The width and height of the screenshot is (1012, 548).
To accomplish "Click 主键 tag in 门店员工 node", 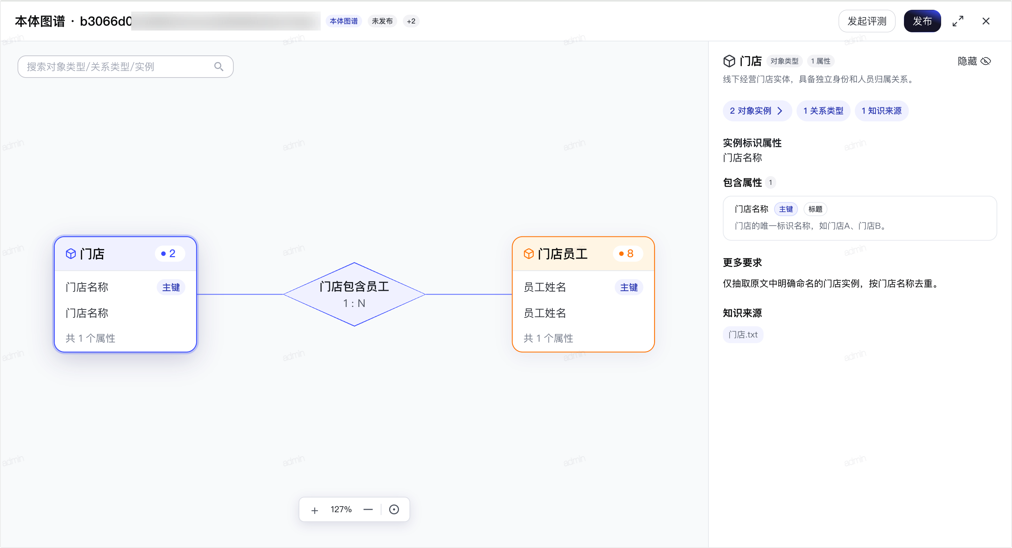I will [628, 287].
